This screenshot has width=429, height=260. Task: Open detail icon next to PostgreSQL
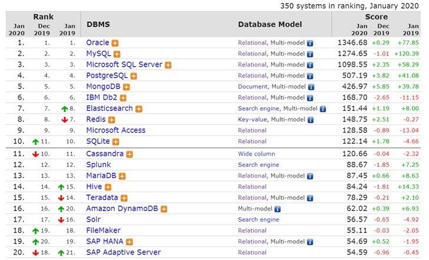point(134,76)
